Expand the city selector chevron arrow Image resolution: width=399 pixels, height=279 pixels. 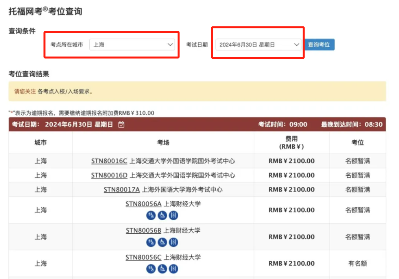coord(170,45)
